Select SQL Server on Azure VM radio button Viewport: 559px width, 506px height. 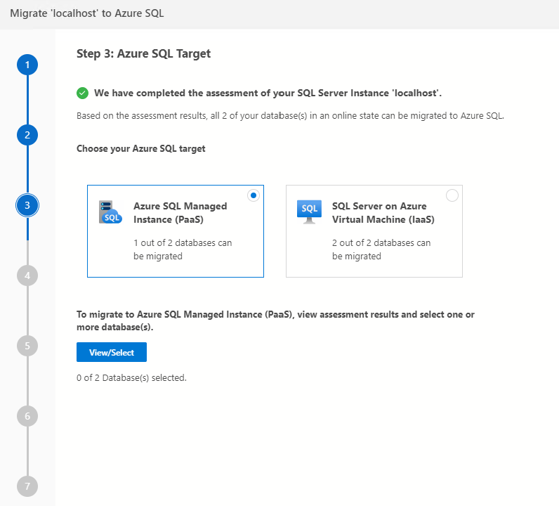click(x=452, y=195)
